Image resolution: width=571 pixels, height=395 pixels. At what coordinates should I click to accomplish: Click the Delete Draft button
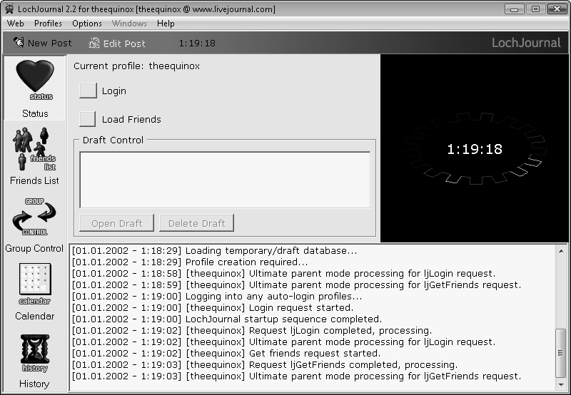point(197,223)
